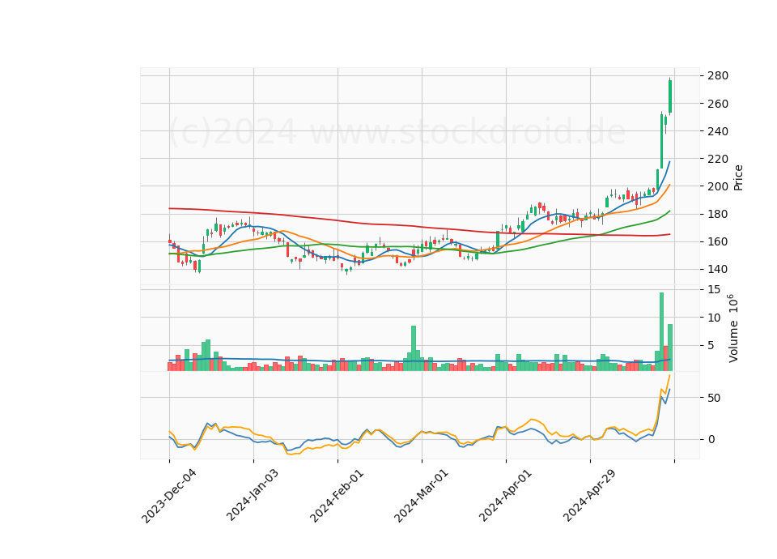
Task: Click the 140 price axis value
Action: (718, 269)
